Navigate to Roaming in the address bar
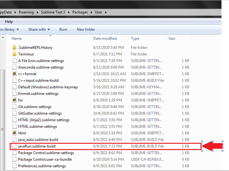Screen dimensions: 229x171 click(x=26, y=12)
